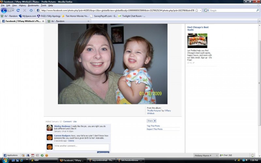Click Shirley Redman's avatar thumbnail
Image resolution: width=261 pixels, height=163 pixels.
(50, 128)
